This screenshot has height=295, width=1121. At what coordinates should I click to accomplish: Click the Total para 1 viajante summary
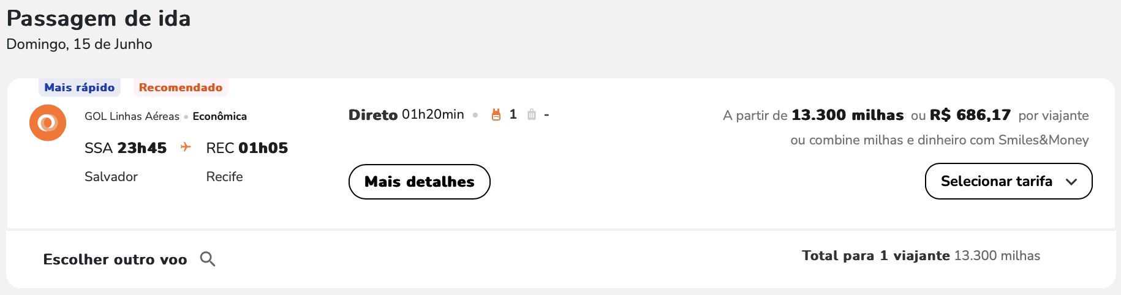(x=921, y=256)
